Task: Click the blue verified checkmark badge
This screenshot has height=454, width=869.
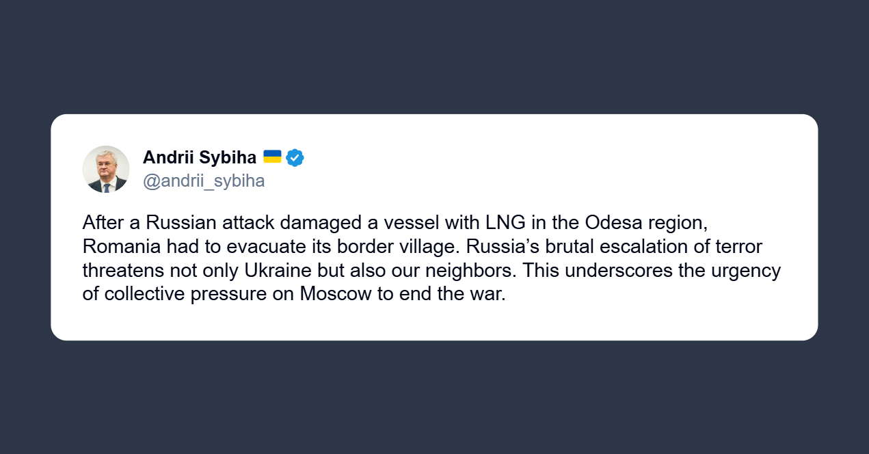Action: coord(295,158)
